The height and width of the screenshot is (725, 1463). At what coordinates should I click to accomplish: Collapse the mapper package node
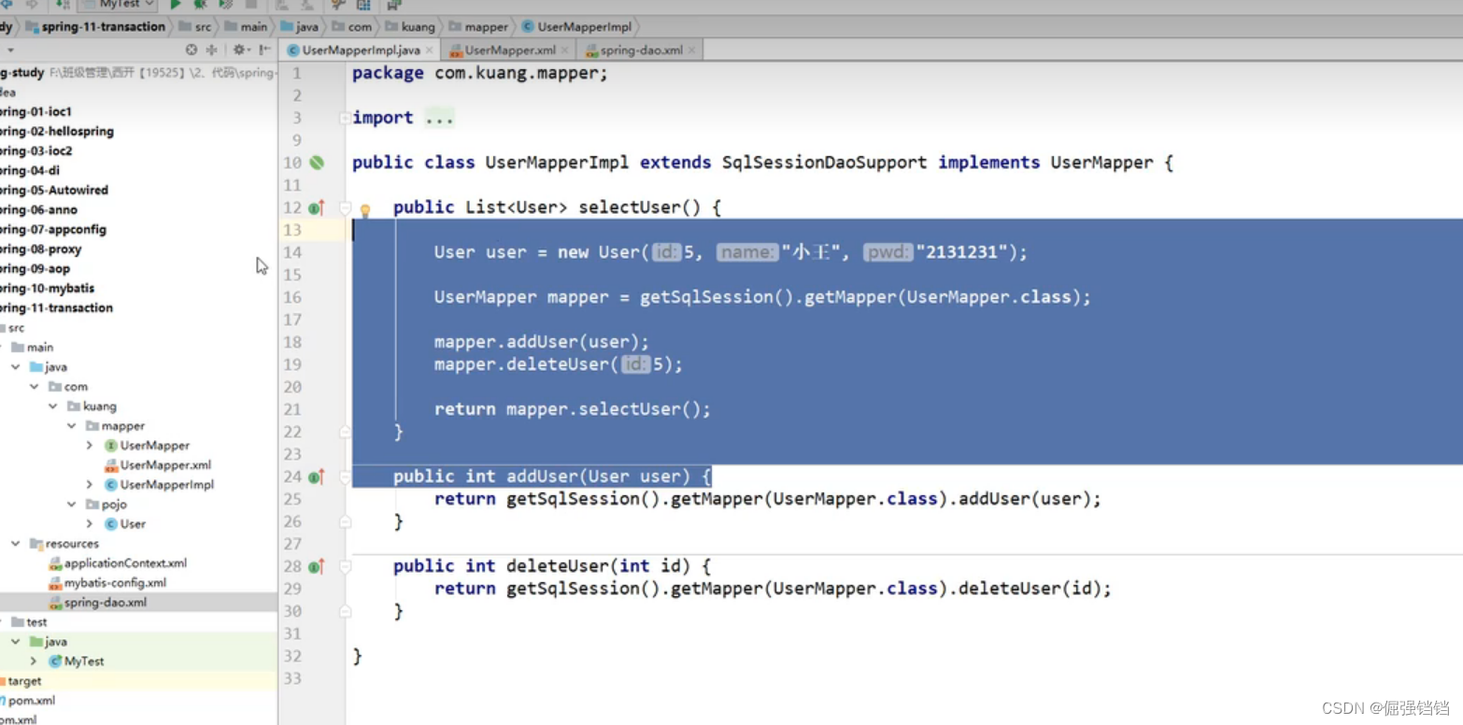click(72, 426)
